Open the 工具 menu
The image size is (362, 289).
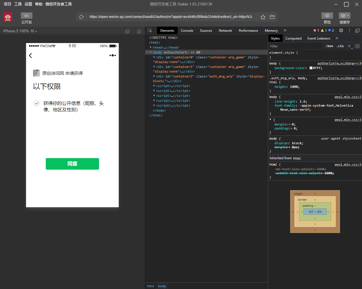click(x=18, y=4)
